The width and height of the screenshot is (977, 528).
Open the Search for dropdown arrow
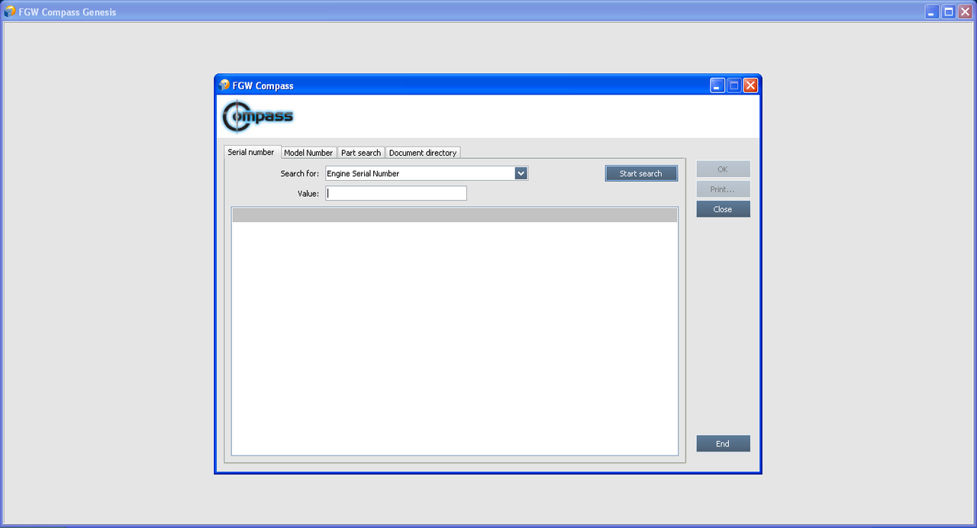521,173
